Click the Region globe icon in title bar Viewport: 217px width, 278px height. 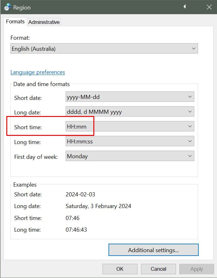click(x=7, y=7)
